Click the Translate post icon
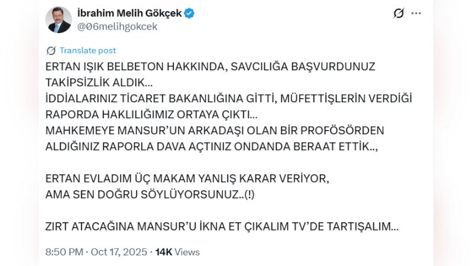This screenshot has height=266, width=473. [51, 51]
